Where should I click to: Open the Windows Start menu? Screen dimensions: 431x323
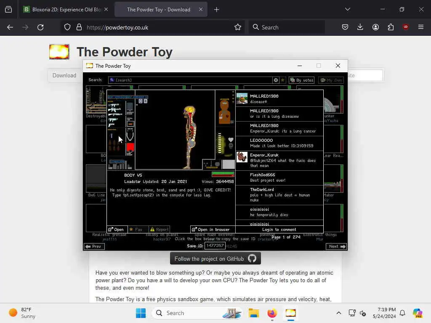coord(141,313)
